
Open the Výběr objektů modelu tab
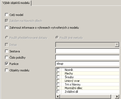click(16, 3)
